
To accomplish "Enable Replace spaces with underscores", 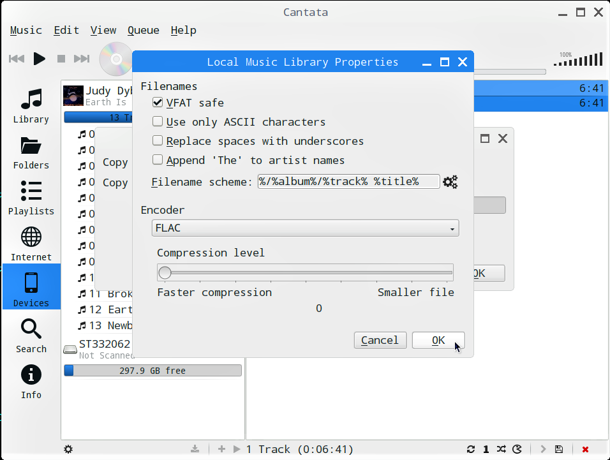I will click(x=158, y=140).
